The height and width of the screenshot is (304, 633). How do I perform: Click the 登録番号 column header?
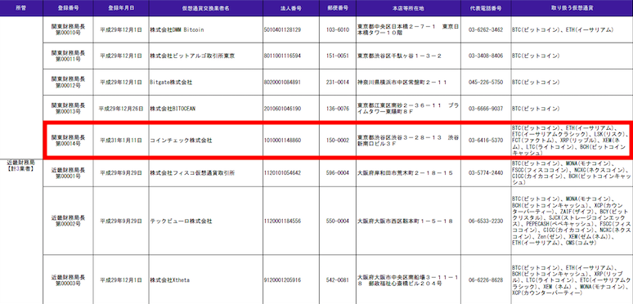pyautogui.click(x=68, y=8)
